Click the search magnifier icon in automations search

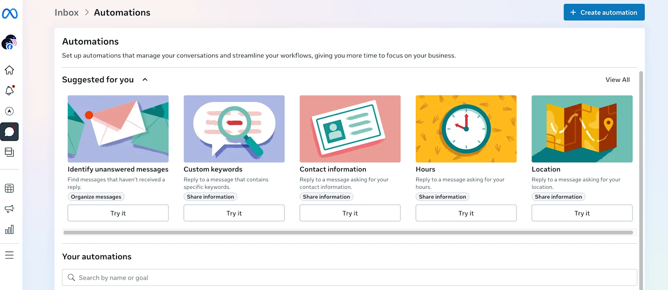[71, 277]
